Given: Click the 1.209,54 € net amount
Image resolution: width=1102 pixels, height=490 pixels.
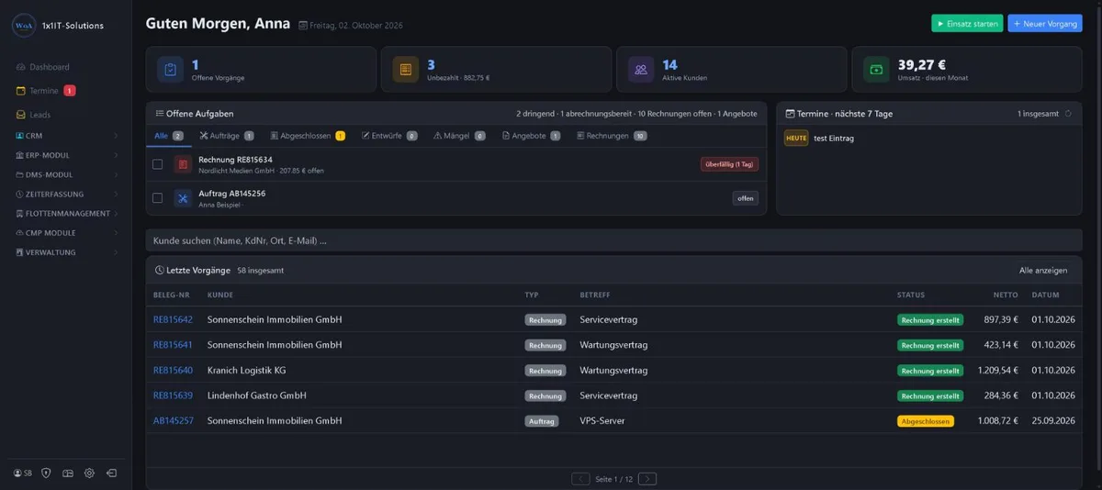Looking at the screenshot, I should point(998,371).
